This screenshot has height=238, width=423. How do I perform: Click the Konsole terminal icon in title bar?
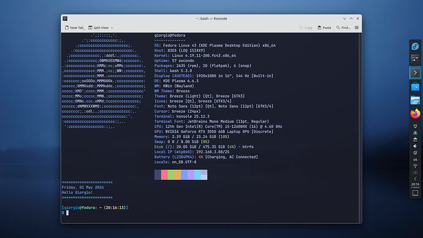[x=65, y=18]
